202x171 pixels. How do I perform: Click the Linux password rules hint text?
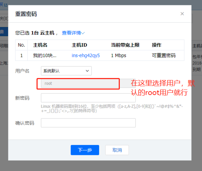112,108
